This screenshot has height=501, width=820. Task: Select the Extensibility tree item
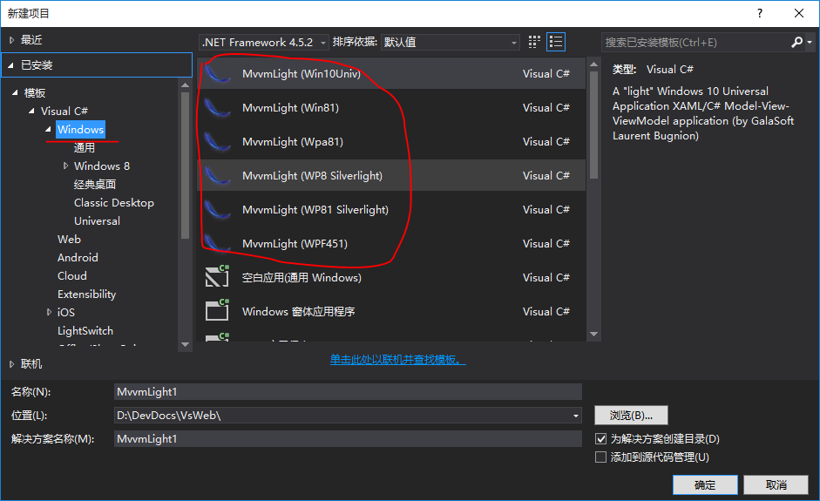click(86, 295)
